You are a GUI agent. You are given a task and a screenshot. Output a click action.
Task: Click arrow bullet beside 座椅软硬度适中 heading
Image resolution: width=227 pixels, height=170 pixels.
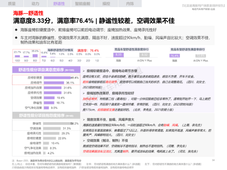84,71
